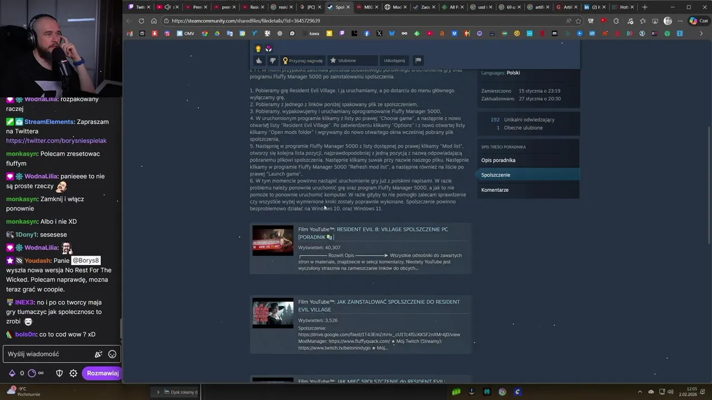Switch to the MEG tab
712x400 pixels.
[368, 7]
